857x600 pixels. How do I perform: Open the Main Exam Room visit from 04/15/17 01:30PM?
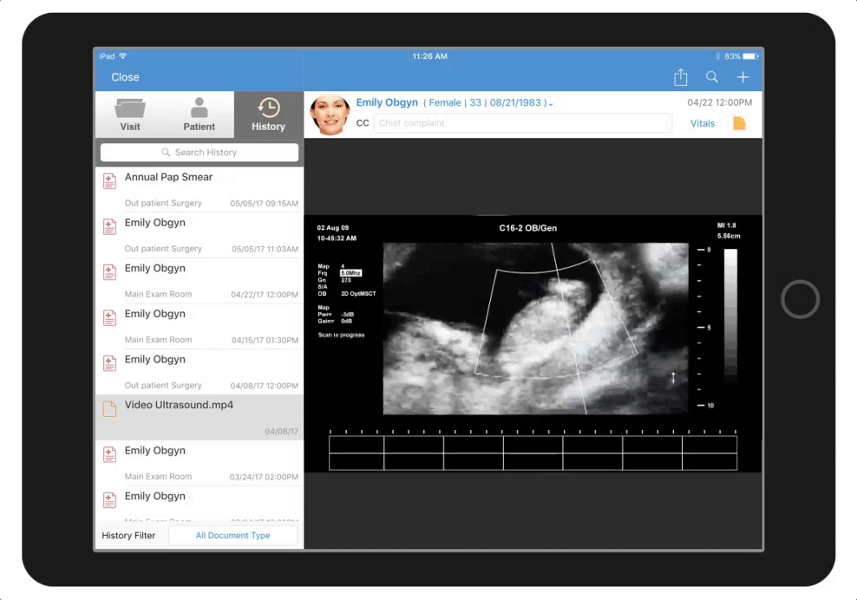pyautogui.click(x=200, y=326)
